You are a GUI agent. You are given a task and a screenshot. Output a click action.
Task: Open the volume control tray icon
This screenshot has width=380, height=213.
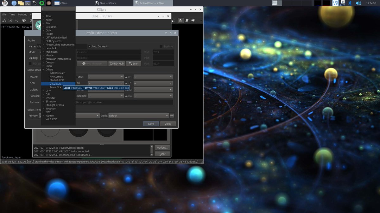[x=358, y=3]
